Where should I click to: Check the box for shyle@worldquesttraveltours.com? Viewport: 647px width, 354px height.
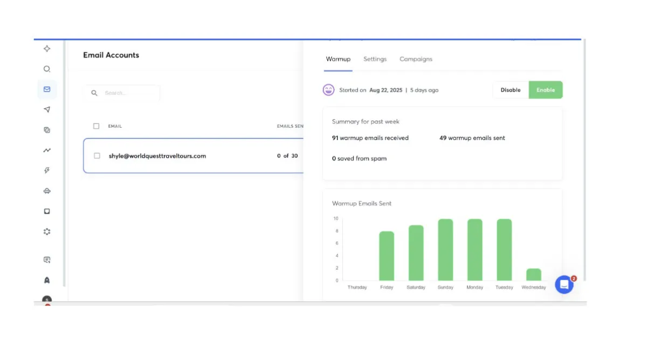97,156
